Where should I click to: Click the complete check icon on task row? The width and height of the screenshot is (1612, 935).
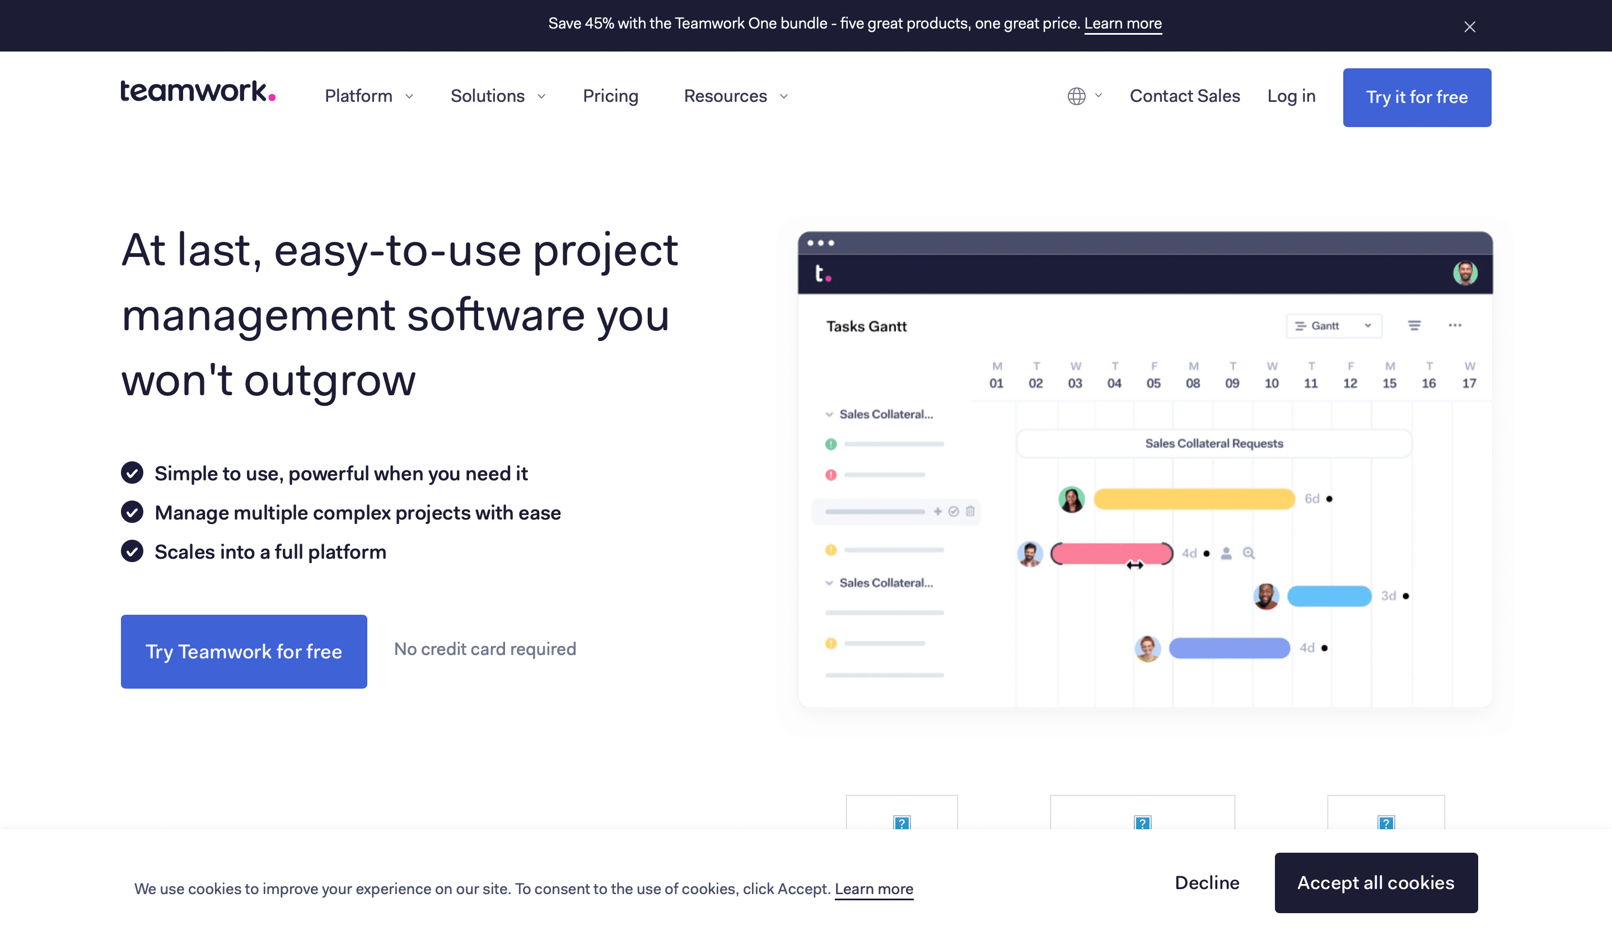[953, 511]
